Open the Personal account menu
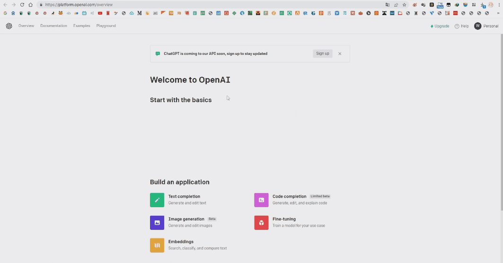 coord(486,26)
